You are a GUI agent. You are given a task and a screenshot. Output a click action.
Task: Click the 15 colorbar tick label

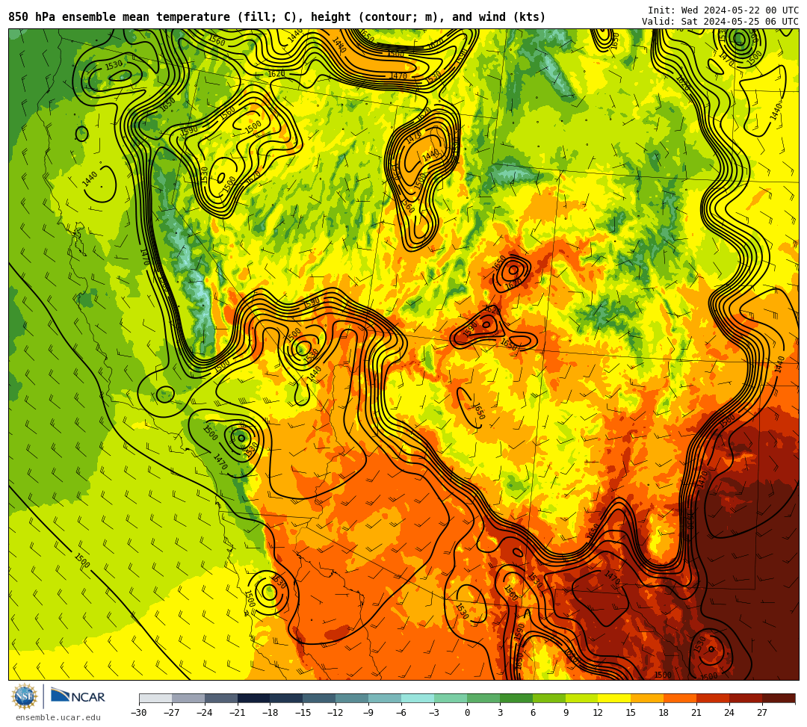(x=631, y=713)
